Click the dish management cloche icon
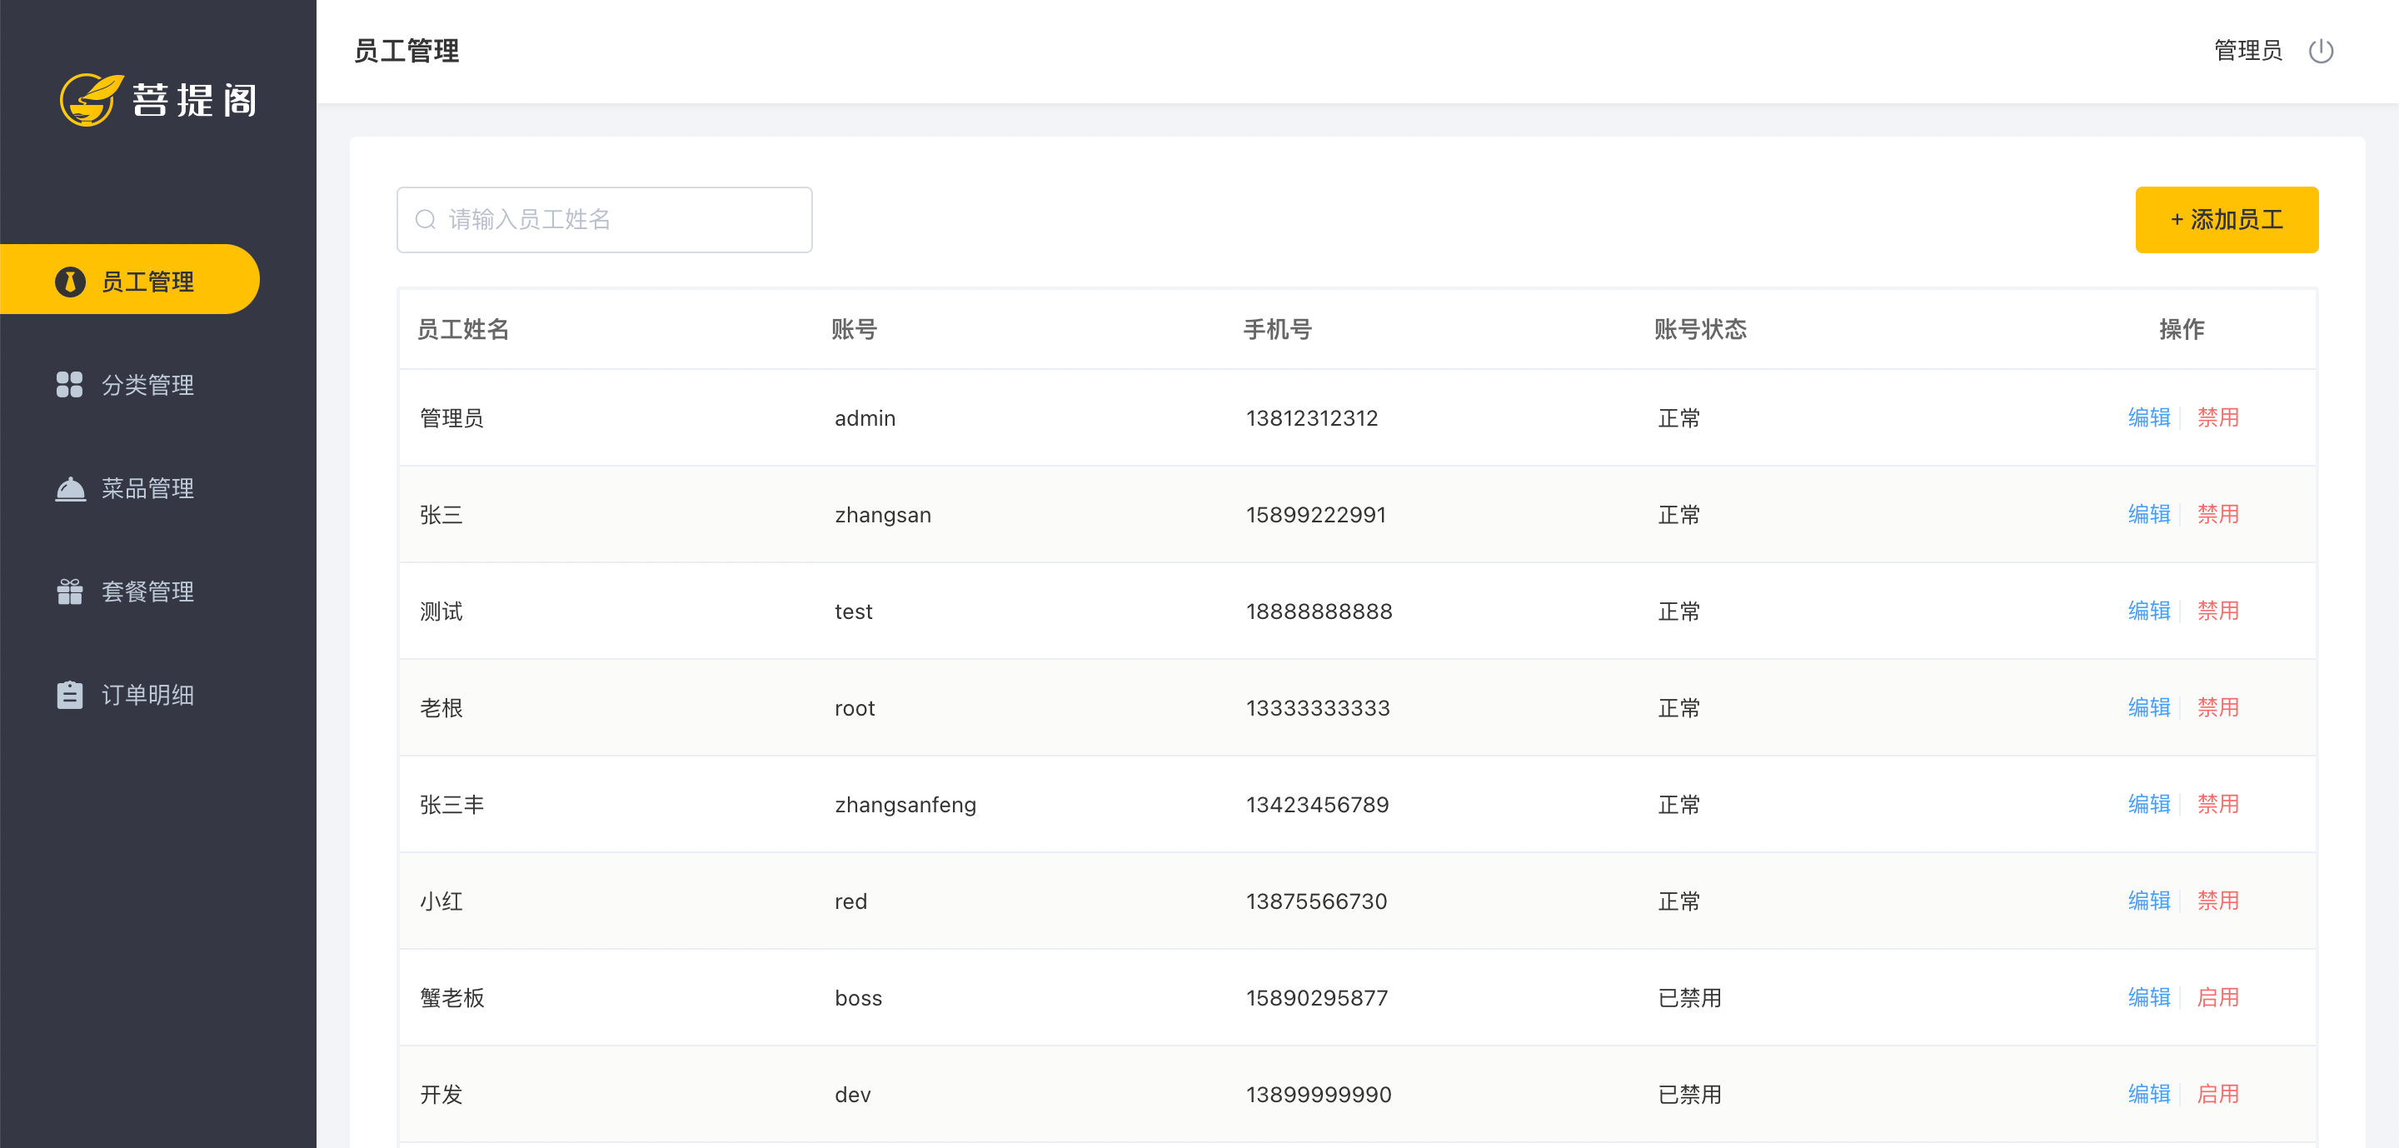 tap(70, 488)
